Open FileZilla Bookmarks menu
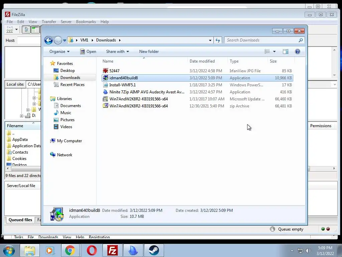Image resolution: width=342 pixels, height=257 pixels. 86,22
